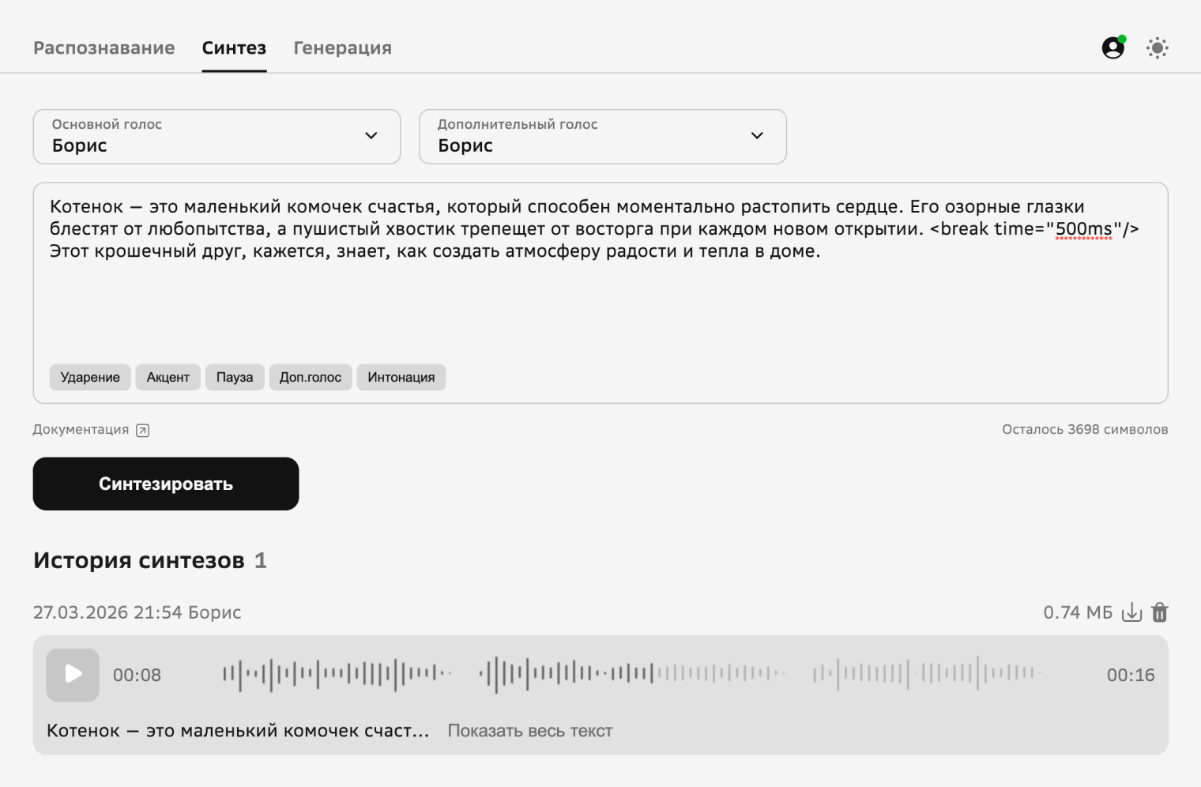
Task: Go to the Генерация tab
Action: (343, 48)
